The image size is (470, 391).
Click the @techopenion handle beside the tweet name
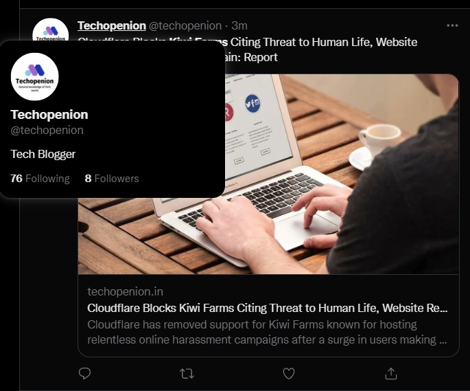point(185,26)
